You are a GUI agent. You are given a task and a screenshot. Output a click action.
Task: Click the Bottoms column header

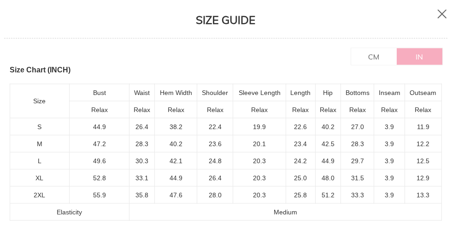pyautogui.click(x=358, y=93)
